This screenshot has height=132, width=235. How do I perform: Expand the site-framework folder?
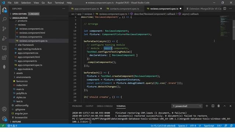pyautogui.click(x=26, y=45)
